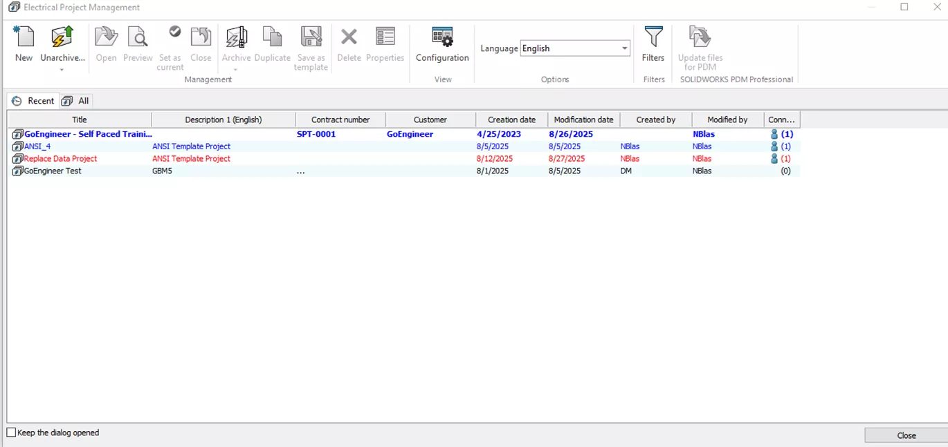Click the Preview tool icon
The height and width of the screenshot is (447, 948).
138,38
